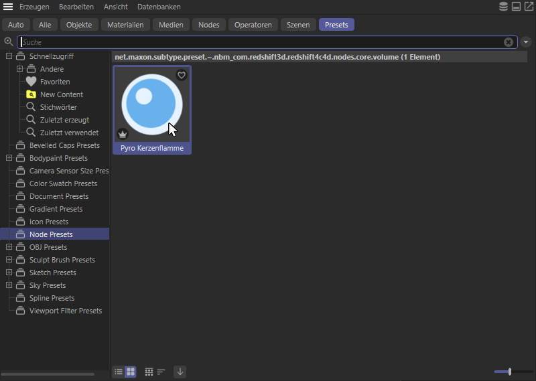Switch to list view
The width and height of the screenshot is (536, 381).
[x=119, y=372]
